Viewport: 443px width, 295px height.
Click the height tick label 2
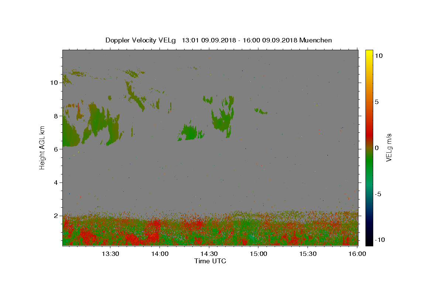(x=55, y=216)
